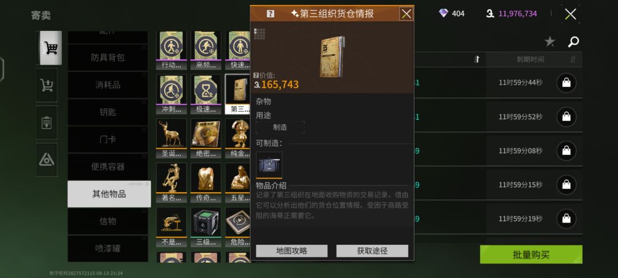Select the golden deer 圣诞 item

point(172,138)
